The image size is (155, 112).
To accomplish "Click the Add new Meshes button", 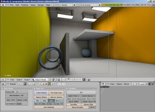I will 56,97.
